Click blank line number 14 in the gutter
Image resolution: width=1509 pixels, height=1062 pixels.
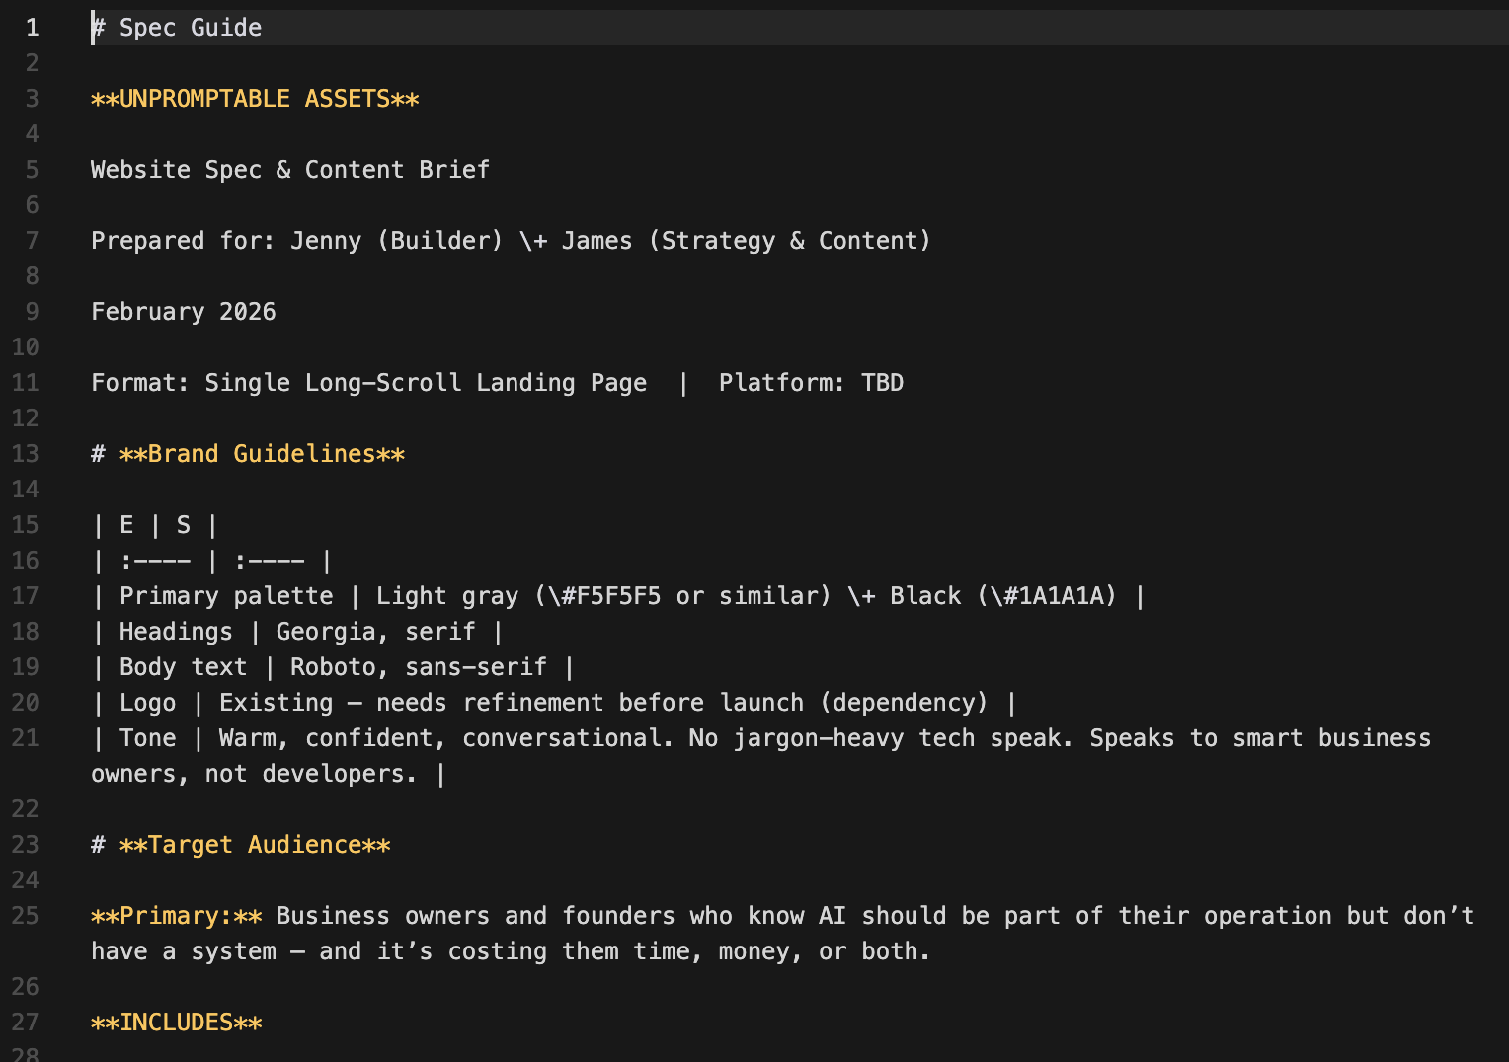point(26,490)
